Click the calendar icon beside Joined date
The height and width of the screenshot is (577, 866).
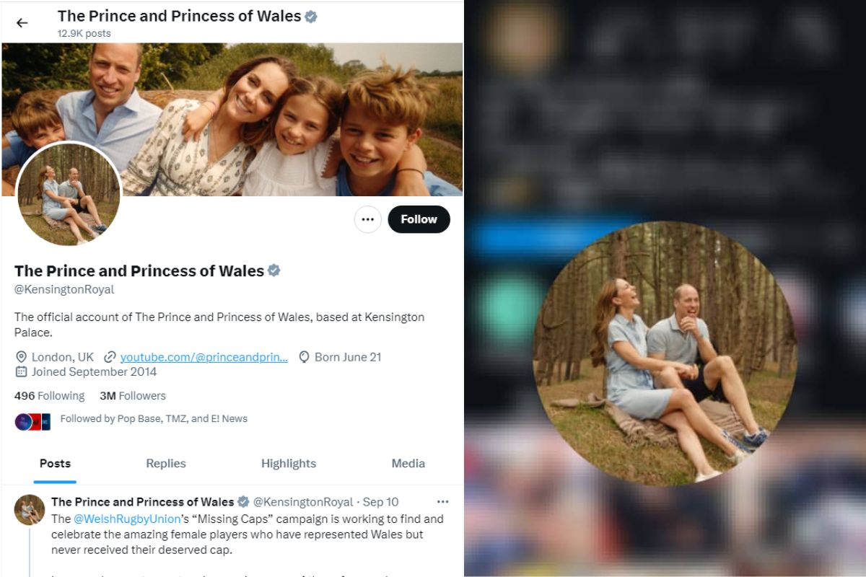tap(21, 372)
